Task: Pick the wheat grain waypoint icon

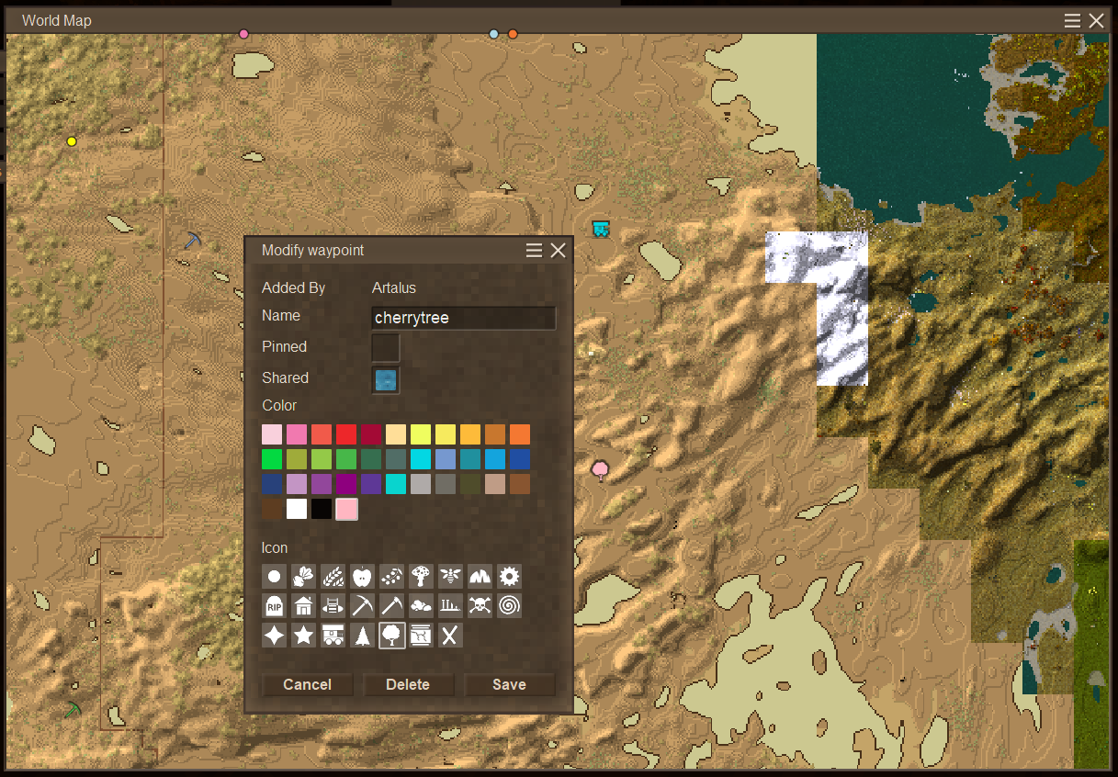Action: [333, 577]
